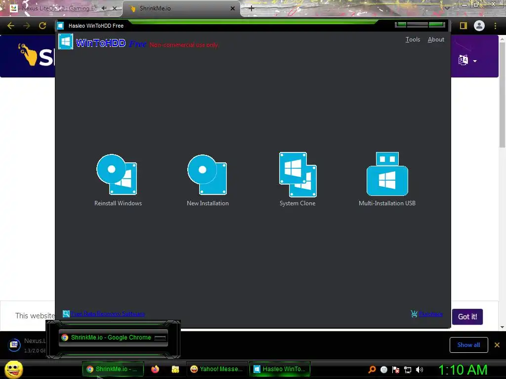Screen dimensions: 506x379
Task: Open the network tray icon
Action: pos(408,370)
